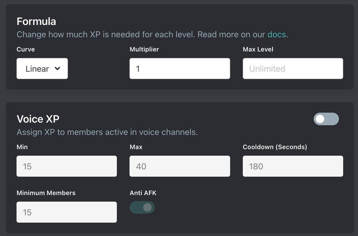The height and width of the screenshot is (236, 358).
Task: Click the Max Level input field
Action: [x=293, y=69]
